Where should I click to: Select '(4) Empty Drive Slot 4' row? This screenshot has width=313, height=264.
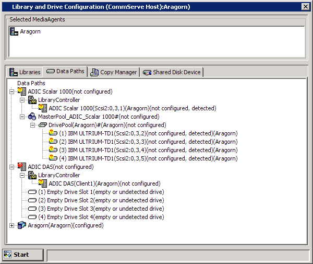pyautogui.click(x=101, y=217)
